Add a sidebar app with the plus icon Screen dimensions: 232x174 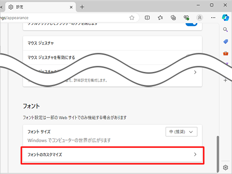click(x=226, y=80)
